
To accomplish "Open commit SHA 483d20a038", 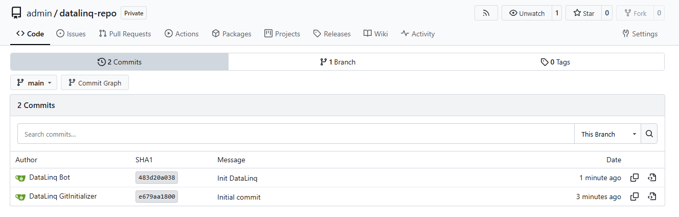I will [156, 178].
